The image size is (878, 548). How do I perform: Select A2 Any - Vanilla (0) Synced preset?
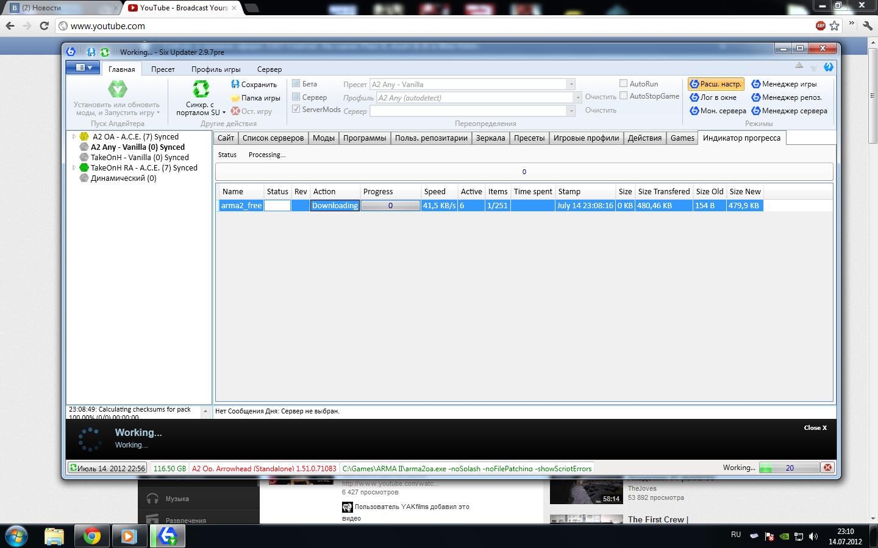pos(138,147)
